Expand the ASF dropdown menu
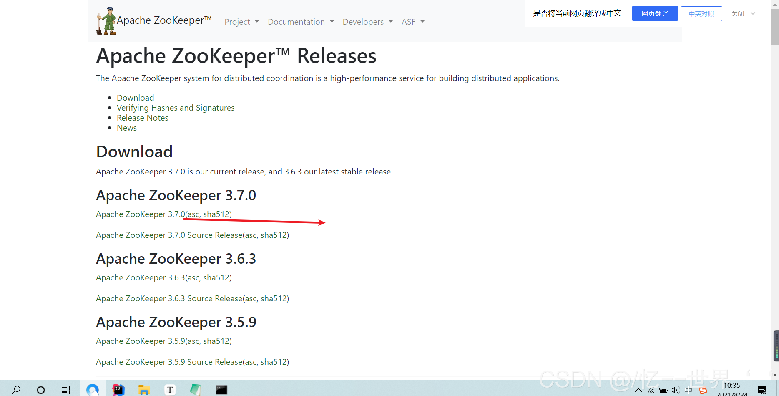779x396 pixels. coord(413,22)
